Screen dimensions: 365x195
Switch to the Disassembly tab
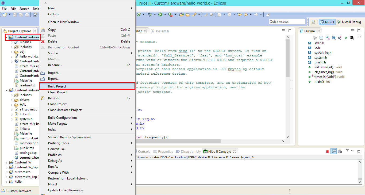[188, 151]
